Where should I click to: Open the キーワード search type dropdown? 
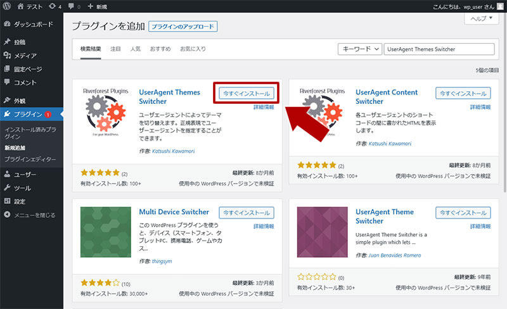(360, 49)
